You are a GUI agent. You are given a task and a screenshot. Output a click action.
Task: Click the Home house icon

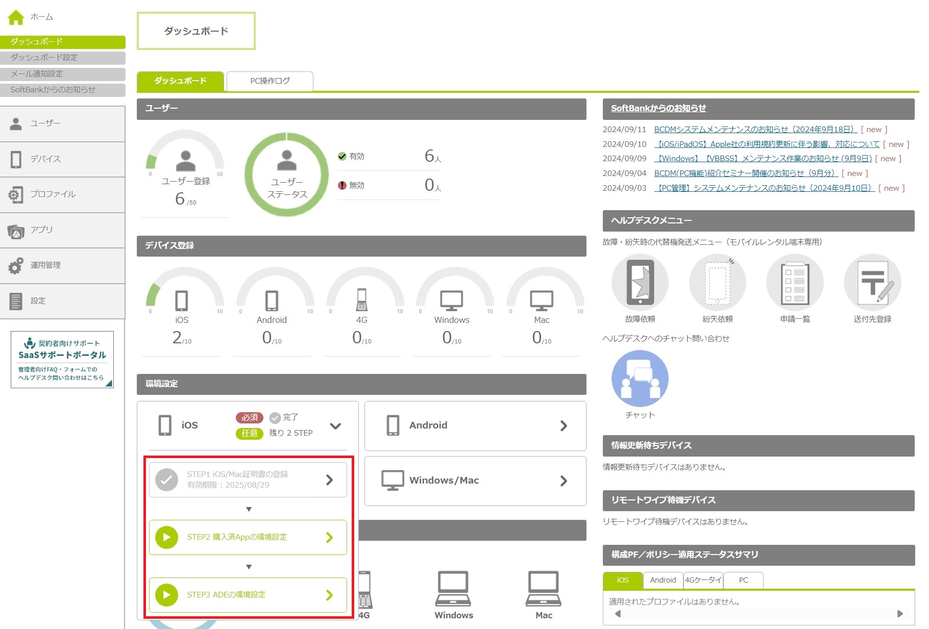(x=16, y=17)
